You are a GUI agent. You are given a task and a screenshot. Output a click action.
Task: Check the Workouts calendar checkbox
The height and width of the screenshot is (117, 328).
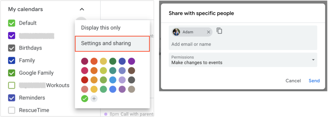[12, 85]
